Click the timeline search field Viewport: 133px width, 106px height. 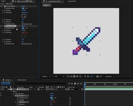tap(39, 84)
